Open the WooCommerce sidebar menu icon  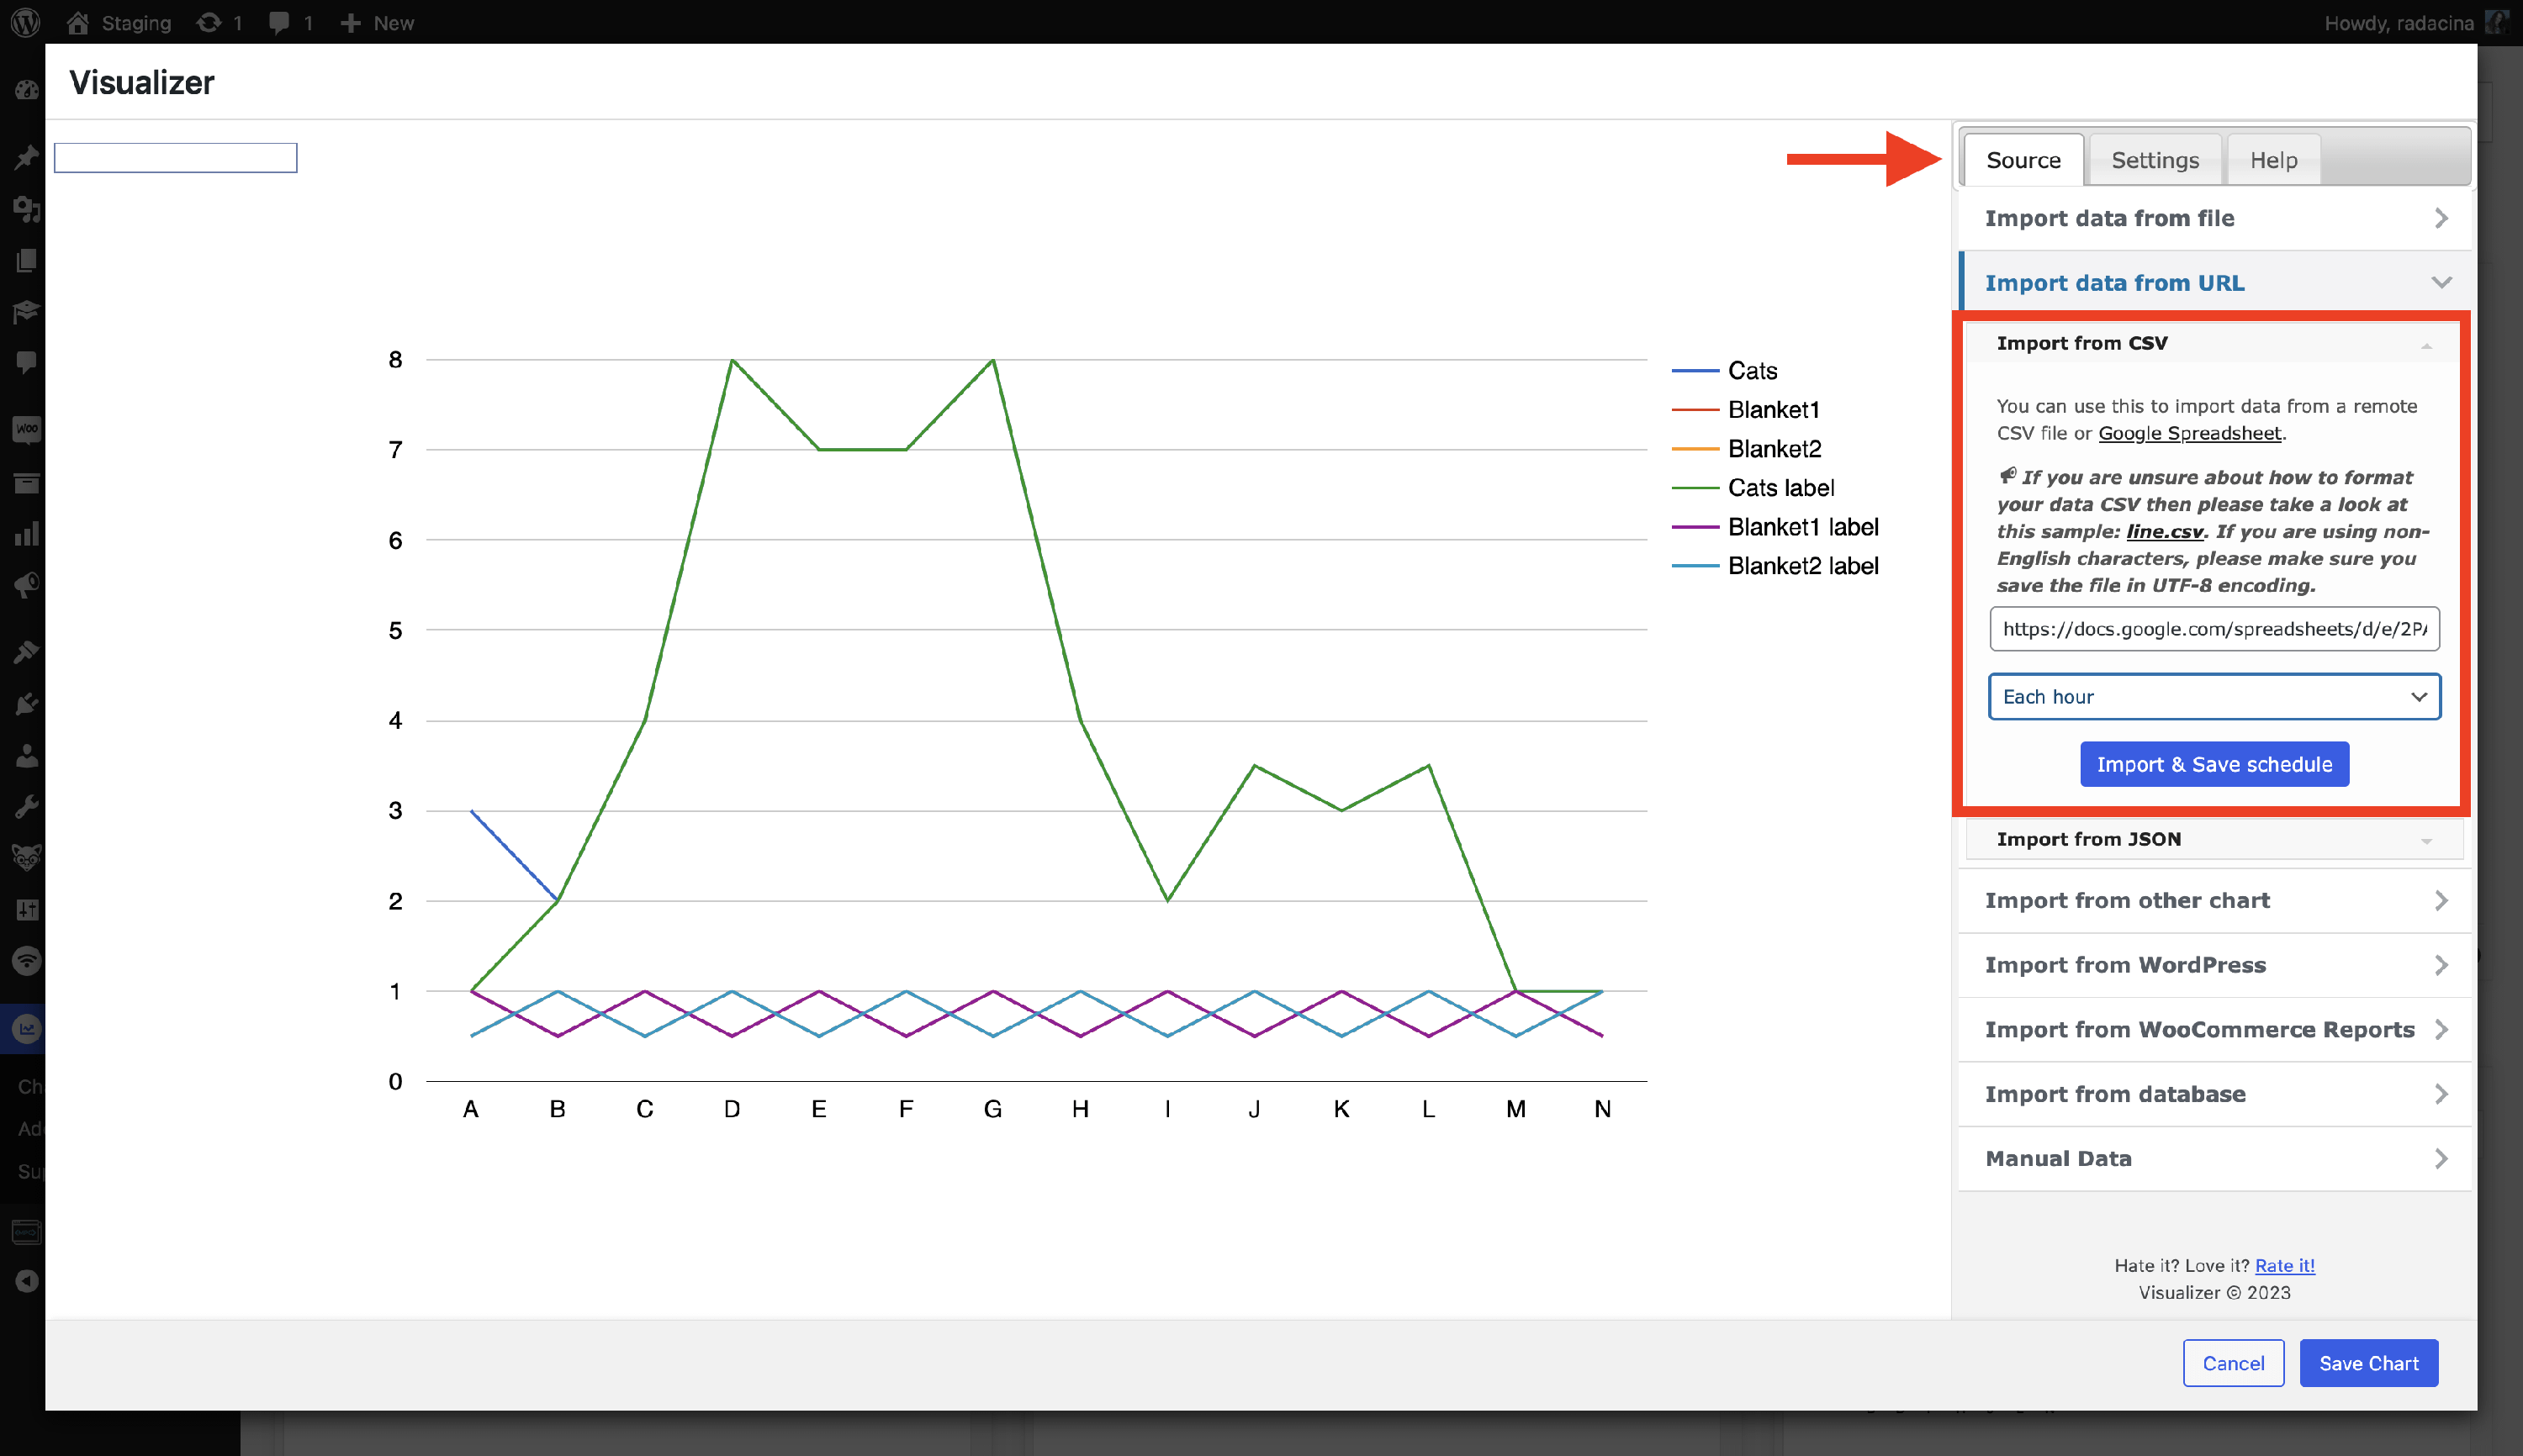26,430
